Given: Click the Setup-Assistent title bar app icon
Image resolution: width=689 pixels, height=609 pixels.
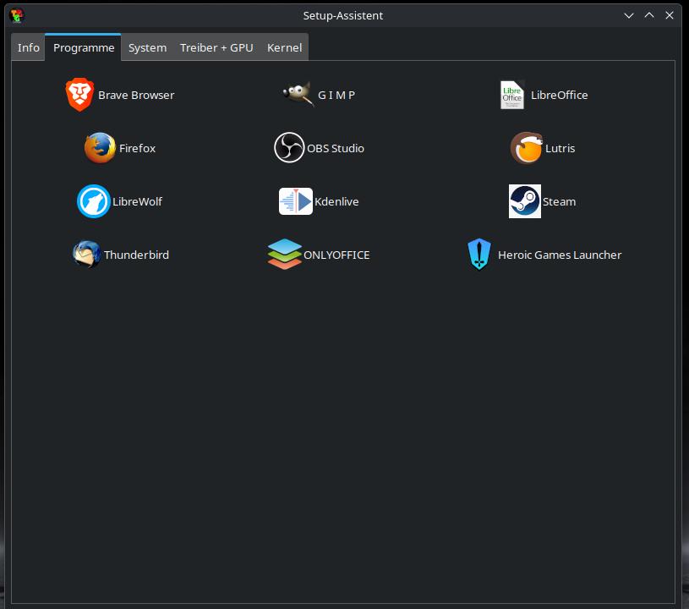Looking at the screenshot, I should [x=17, y=15].
